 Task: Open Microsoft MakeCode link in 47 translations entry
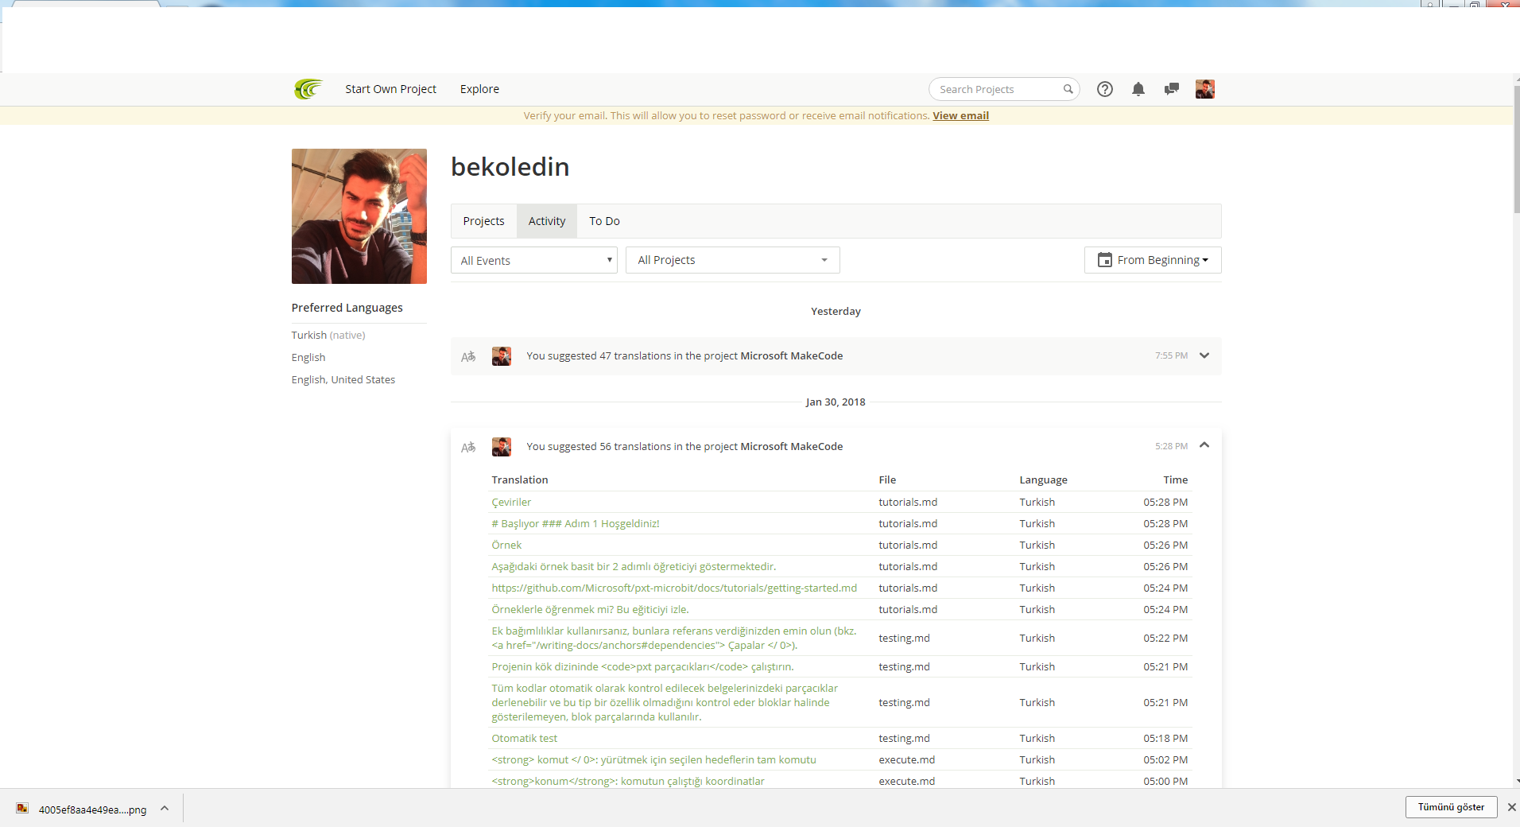[x=791, y=355]
